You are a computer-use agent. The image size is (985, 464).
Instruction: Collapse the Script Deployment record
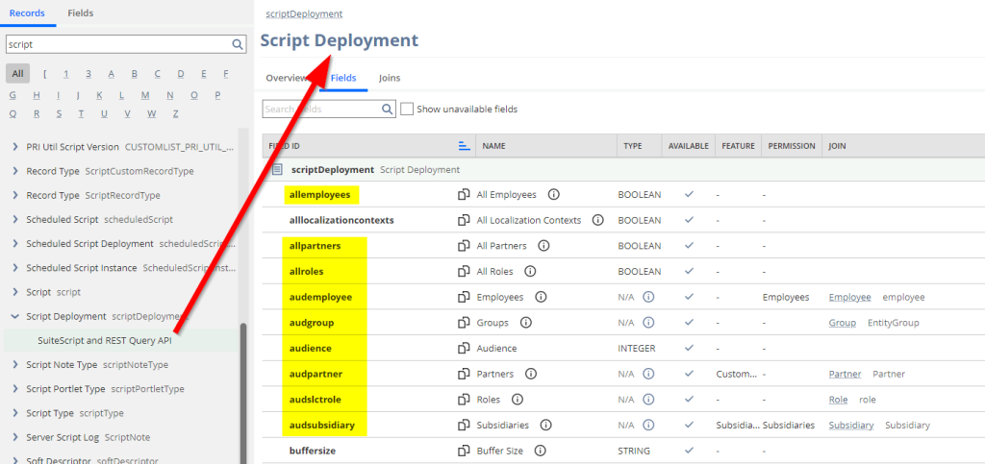click(x=15, y=317)
